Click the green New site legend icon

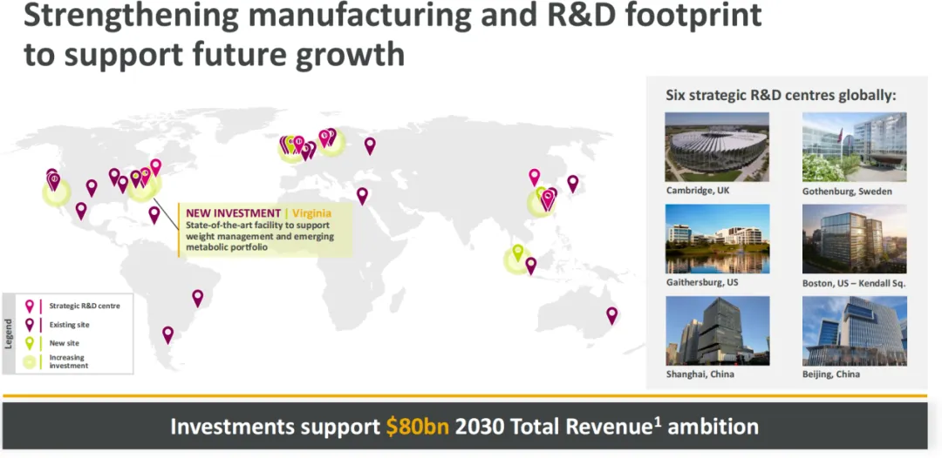pyautogui.click(x=30, y=342)
